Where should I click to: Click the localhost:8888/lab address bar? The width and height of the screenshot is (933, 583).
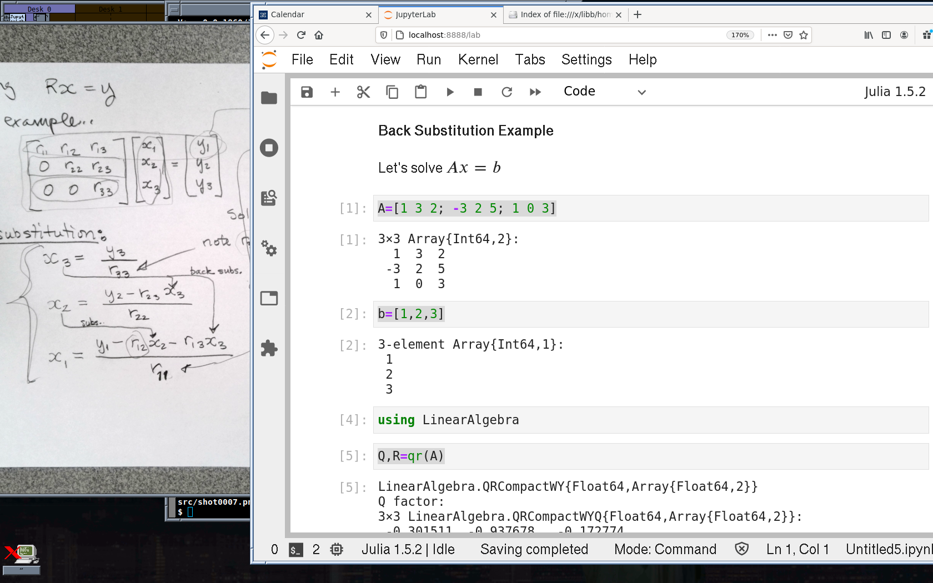point(555,35)
